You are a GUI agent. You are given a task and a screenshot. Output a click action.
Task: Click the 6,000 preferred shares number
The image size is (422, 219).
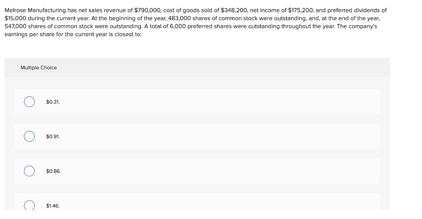point(178,26)
